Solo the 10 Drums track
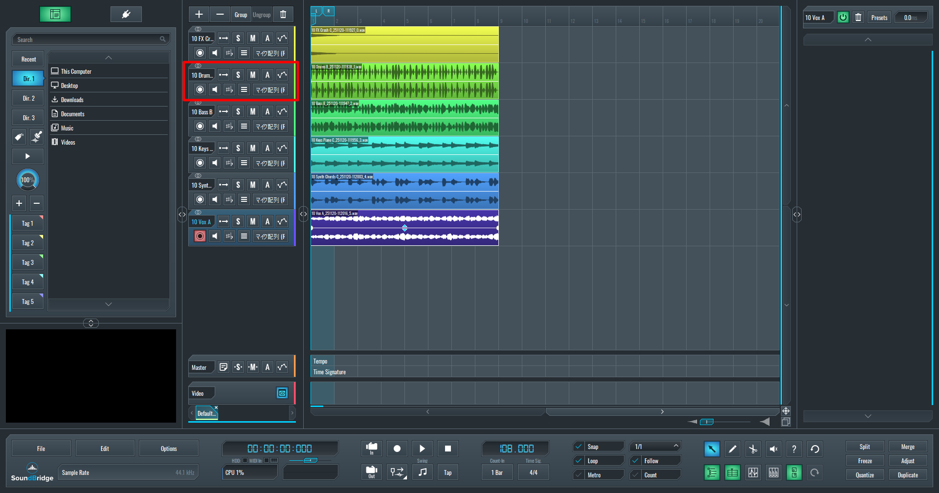Screen dimensions: 939x493 (x=238, y=75)
